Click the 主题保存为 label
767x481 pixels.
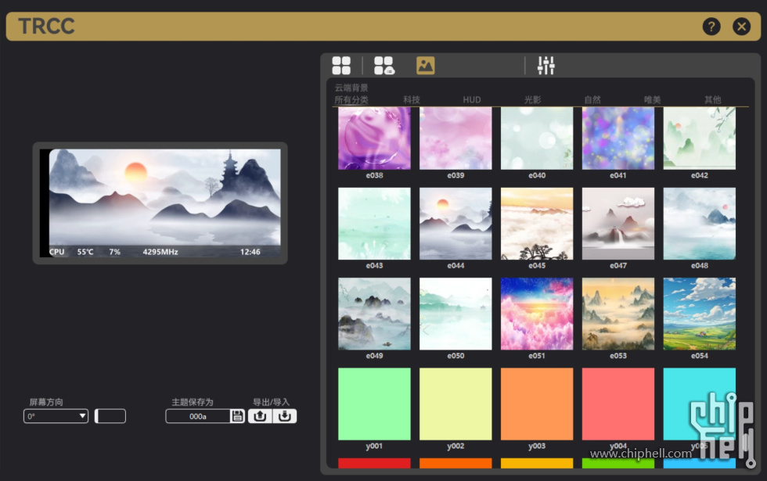point(193,402)
